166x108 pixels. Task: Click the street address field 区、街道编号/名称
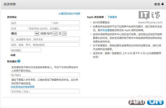point(45,39)
